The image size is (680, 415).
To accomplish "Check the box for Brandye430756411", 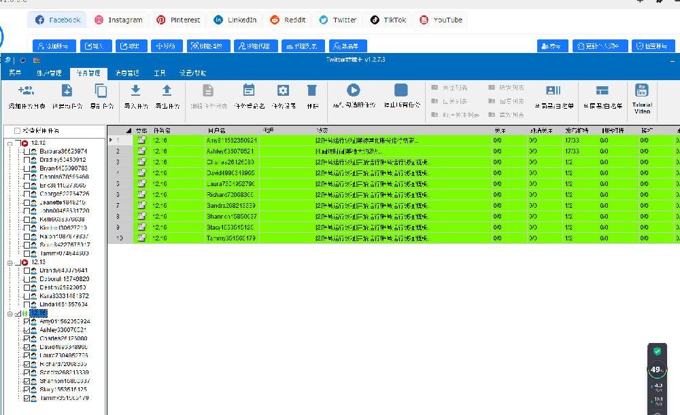I will [x=27, y=270].
